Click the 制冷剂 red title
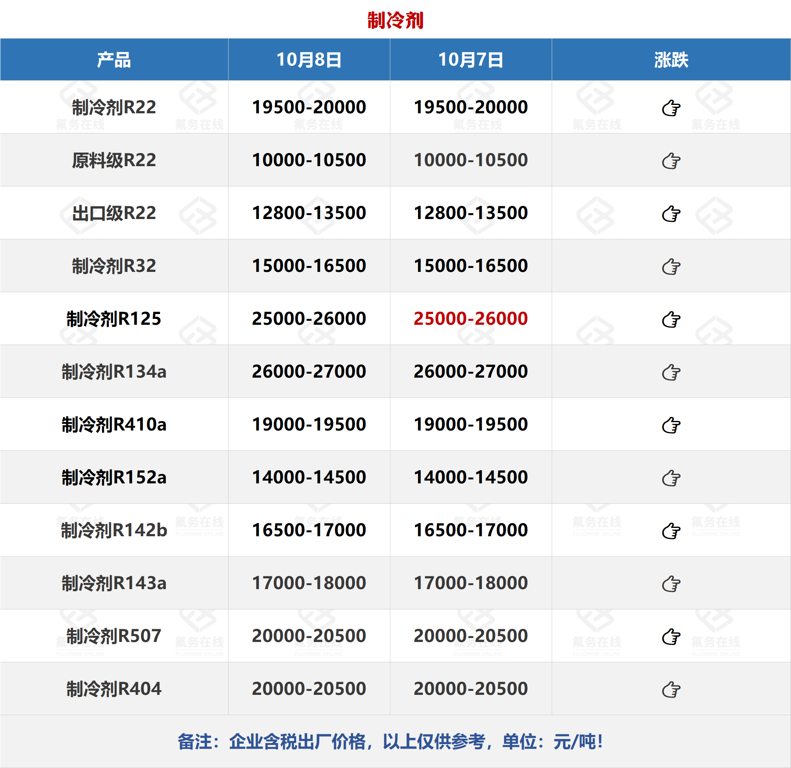791x768 pixels. coord(395,20)
